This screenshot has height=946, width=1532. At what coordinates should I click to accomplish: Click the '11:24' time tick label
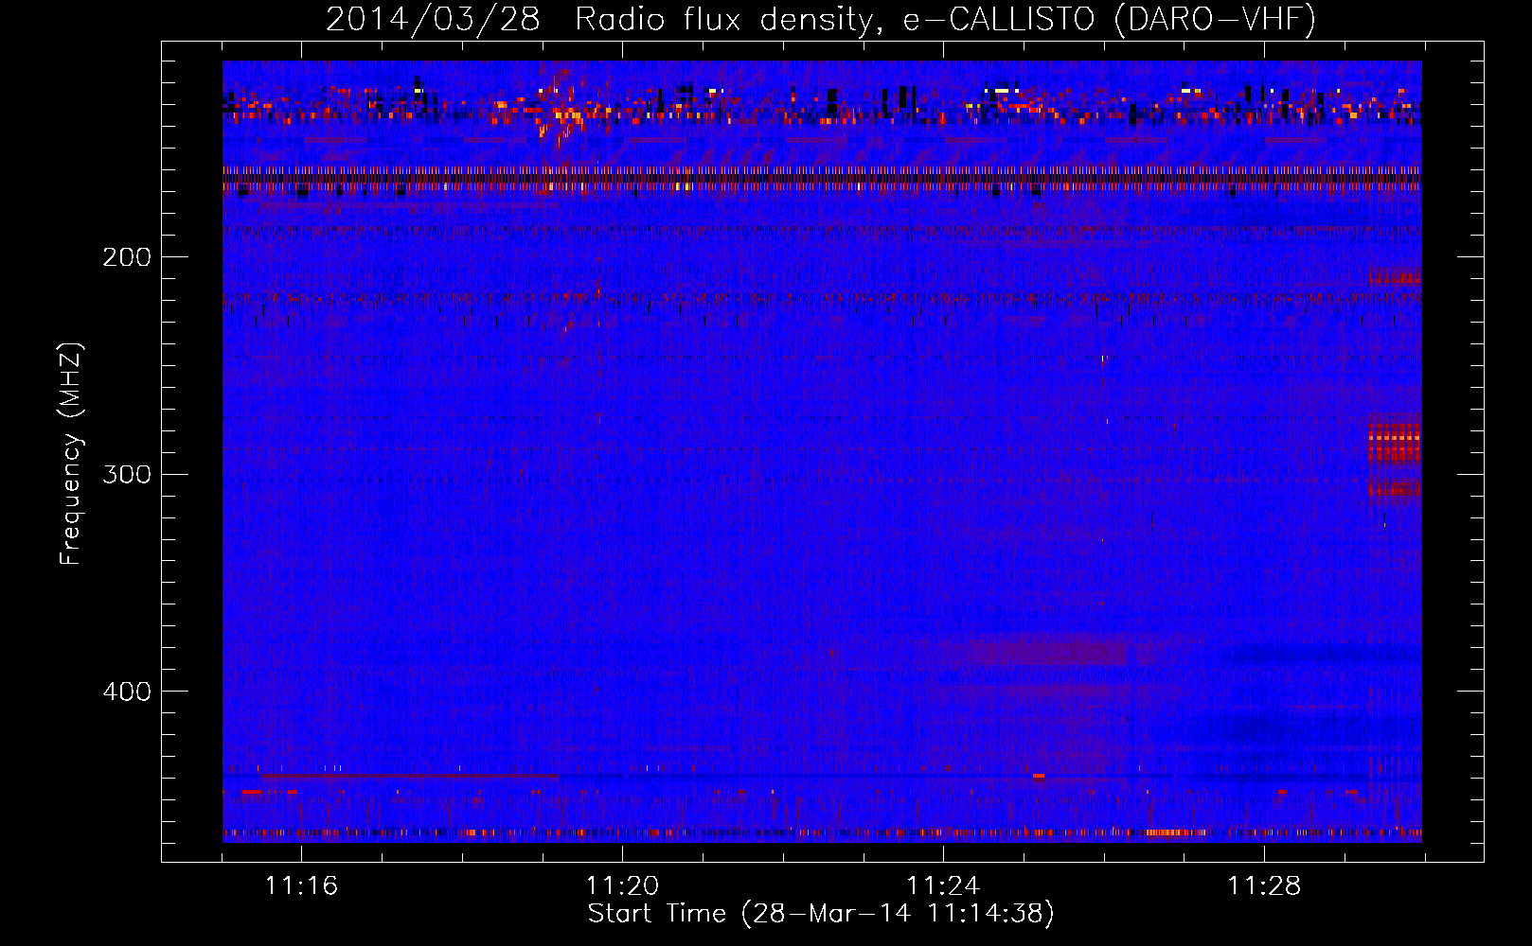click(943, 885)
